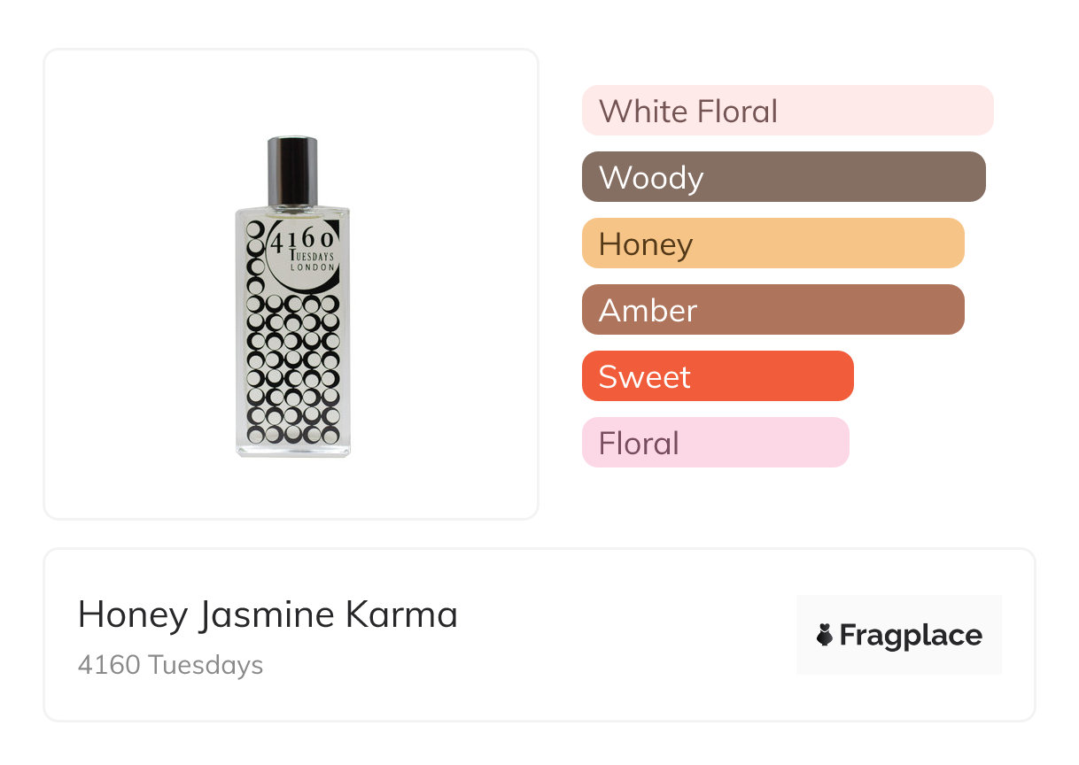The image size is (1079, 765).
Task: Click the right end of the Woody bar
Action: point(973,177)
